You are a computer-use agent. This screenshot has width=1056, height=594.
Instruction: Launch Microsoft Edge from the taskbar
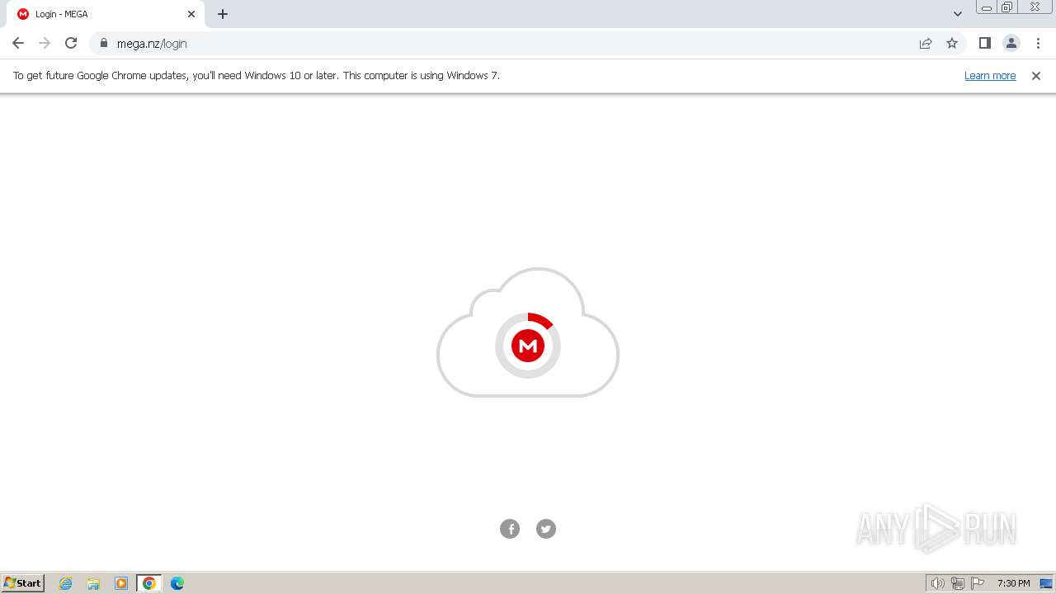point(177,583)
